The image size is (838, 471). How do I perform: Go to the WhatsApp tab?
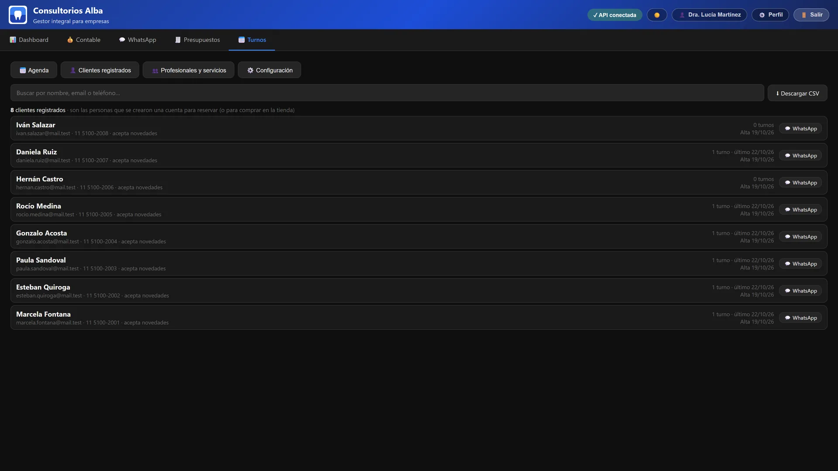(137, 40)
